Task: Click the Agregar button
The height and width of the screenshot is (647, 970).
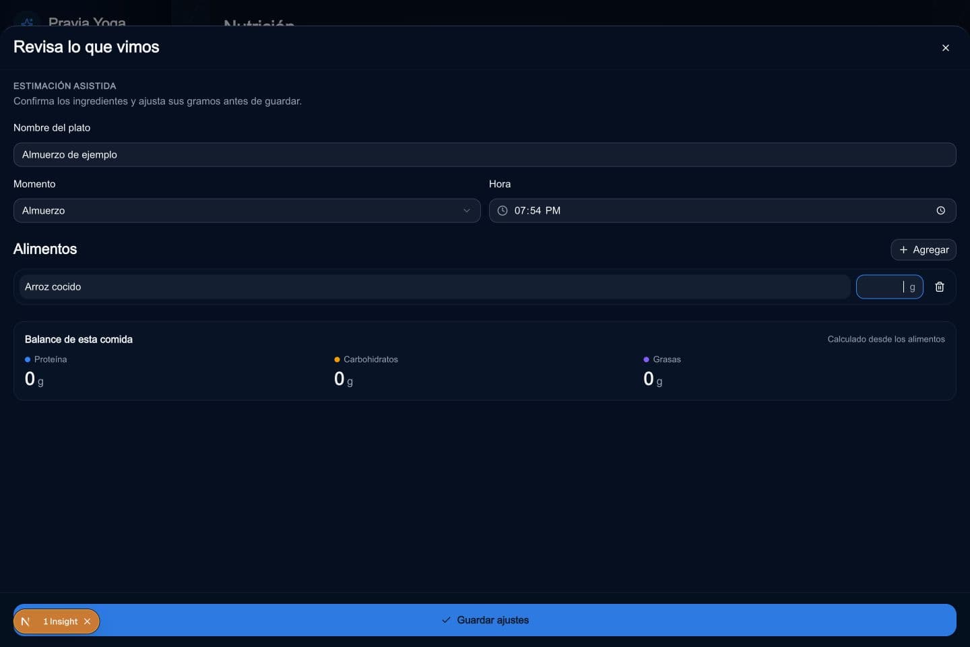Action: click(924, 250)
